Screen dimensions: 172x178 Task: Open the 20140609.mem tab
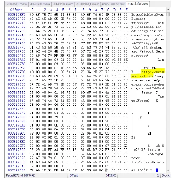[63, 4]
